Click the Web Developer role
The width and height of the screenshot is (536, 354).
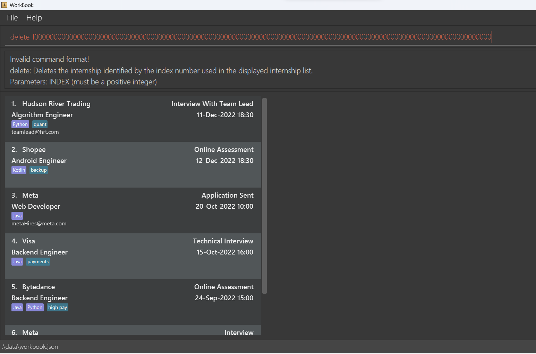click(x=36, y=206)
